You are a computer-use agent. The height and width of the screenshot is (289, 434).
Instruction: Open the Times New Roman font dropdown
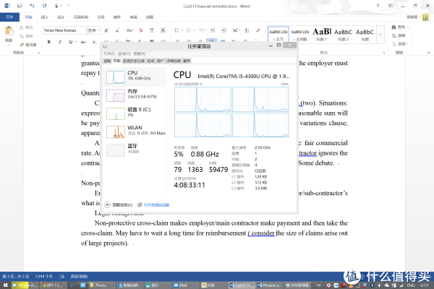click(x=86, y=30)
